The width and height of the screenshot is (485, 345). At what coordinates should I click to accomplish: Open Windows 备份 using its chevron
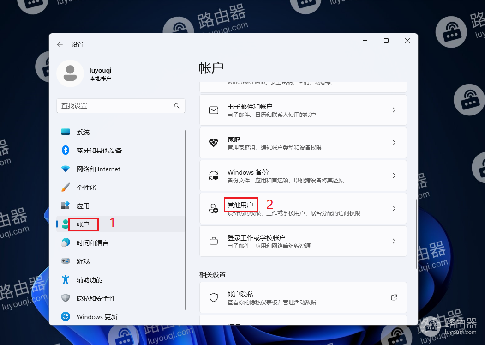point(394,176)
